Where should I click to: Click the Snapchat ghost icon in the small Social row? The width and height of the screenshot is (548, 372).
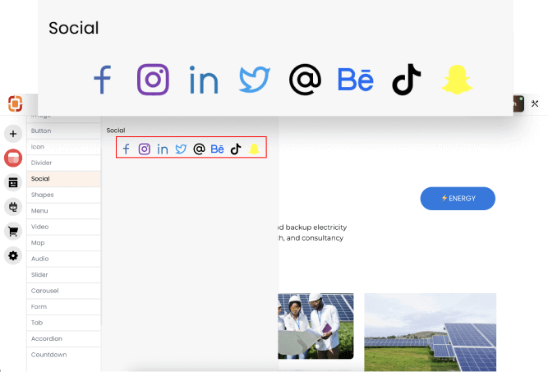tap(254, 149)
